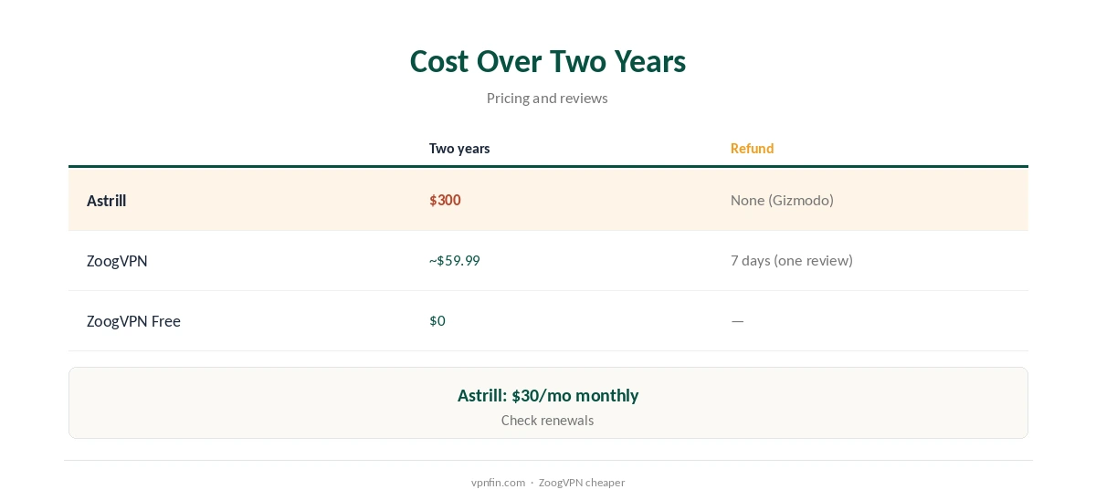This screenshot has height=500, width=1096.
Task: Click the 'Pricing and reviews' subtitle
Action: 547,99
